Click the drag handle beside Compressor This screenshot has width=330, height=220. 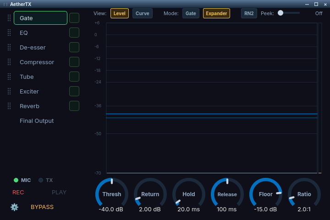click(9, 62)
